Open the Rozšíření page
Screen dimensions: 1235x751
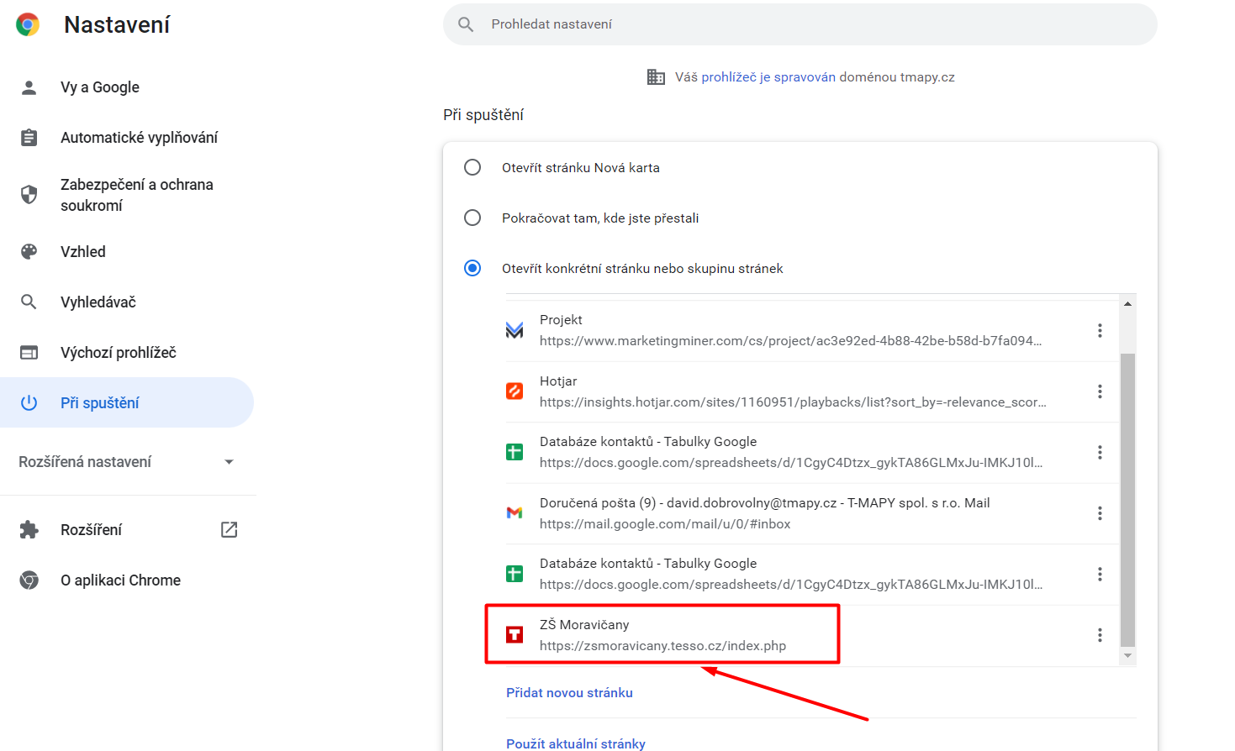[x=127, y=530]
